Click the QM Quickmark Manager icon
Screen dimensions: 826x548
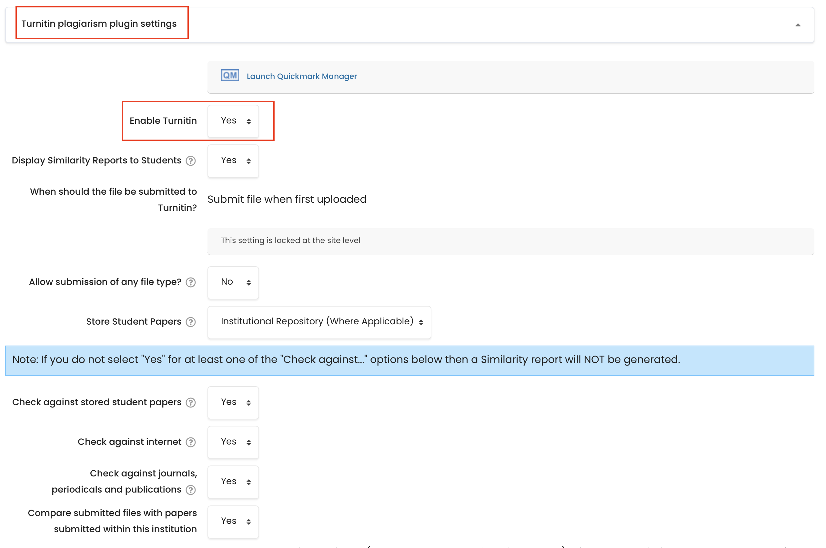[x=229, y=75]
